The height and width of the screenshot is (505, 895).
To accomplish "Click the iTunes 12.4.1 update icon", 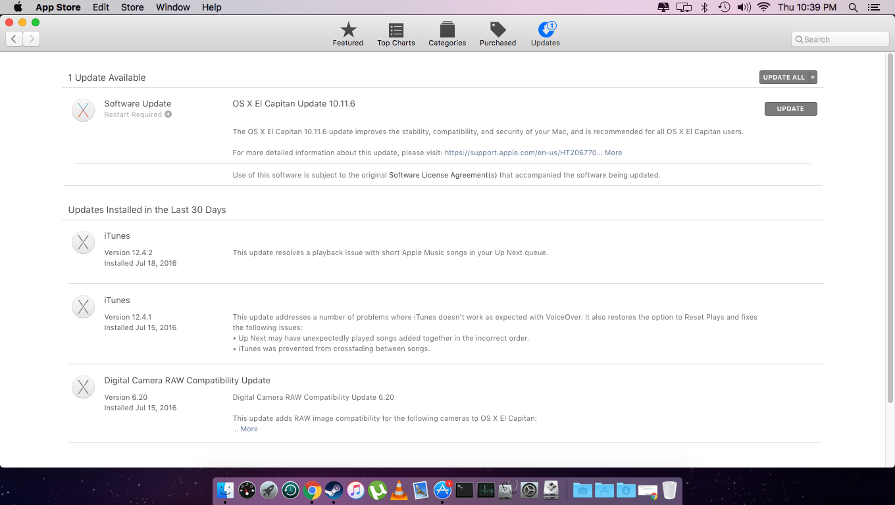I will point(83,307).
